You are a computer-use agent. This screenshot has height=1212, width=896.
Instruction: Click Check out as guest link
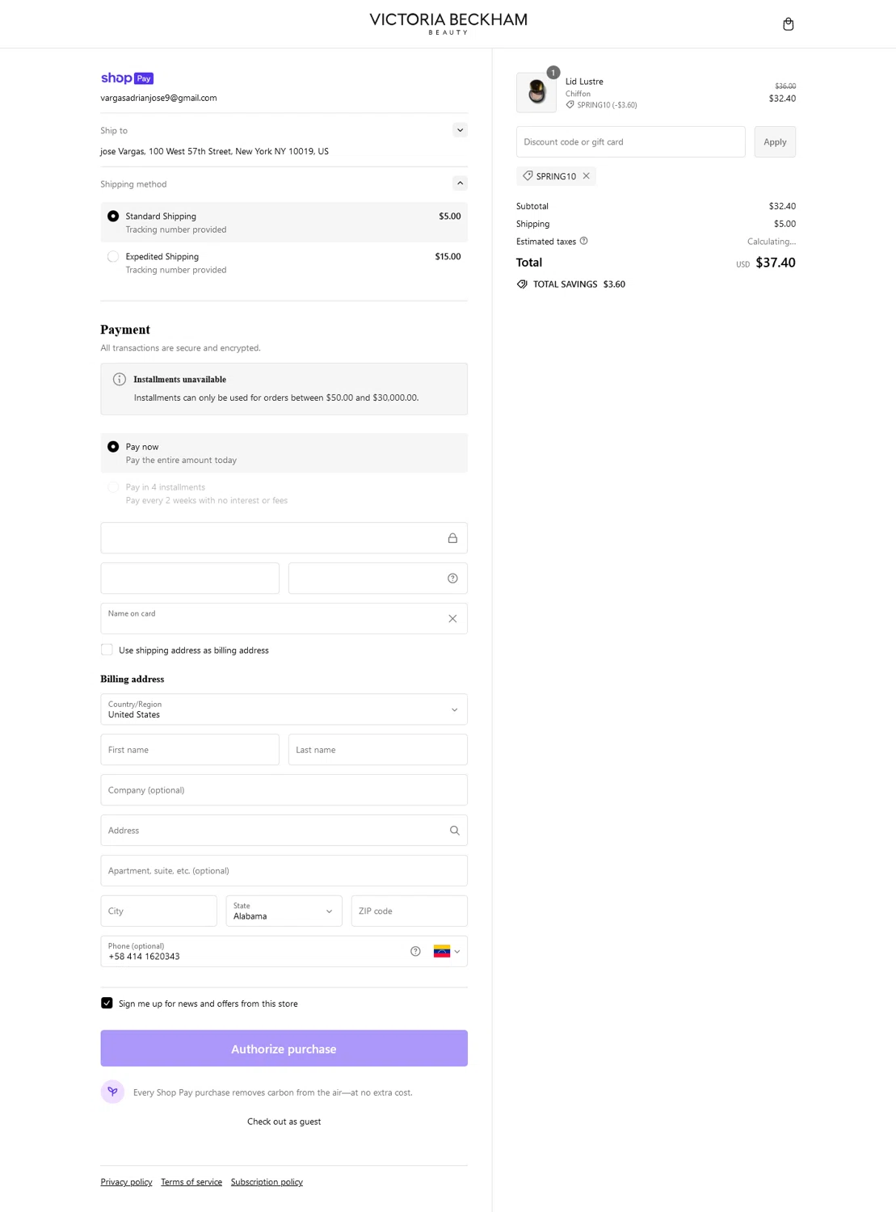point(284,1122)
